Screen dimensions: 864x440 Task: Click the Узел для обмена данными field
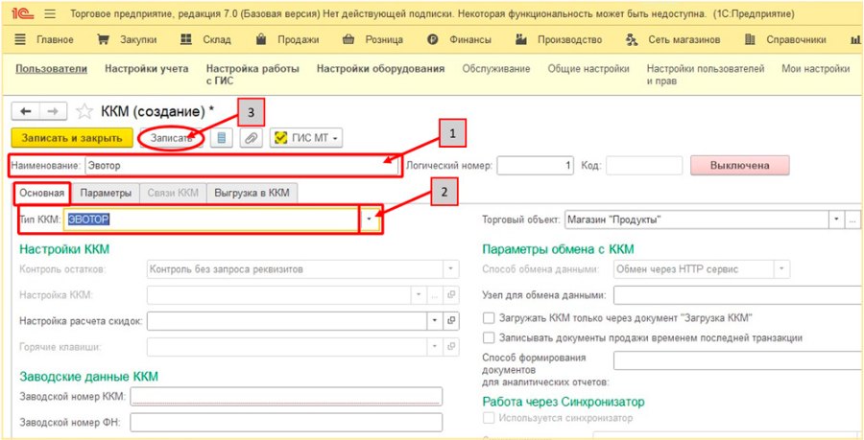738,295
